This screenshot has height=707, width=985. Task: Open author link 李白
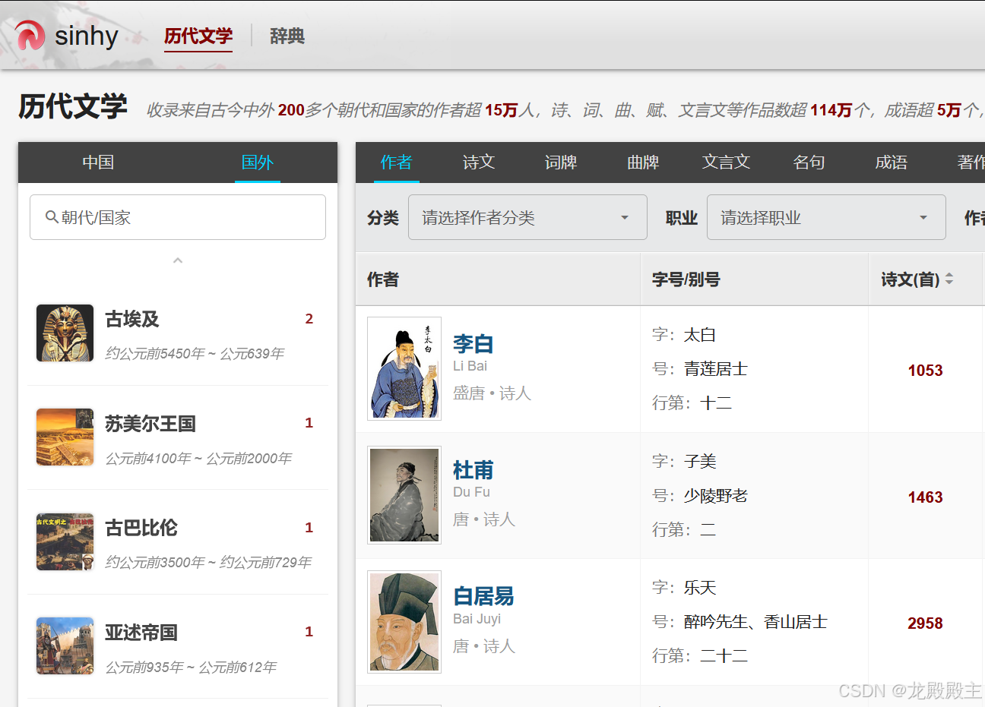pos(473,343)
